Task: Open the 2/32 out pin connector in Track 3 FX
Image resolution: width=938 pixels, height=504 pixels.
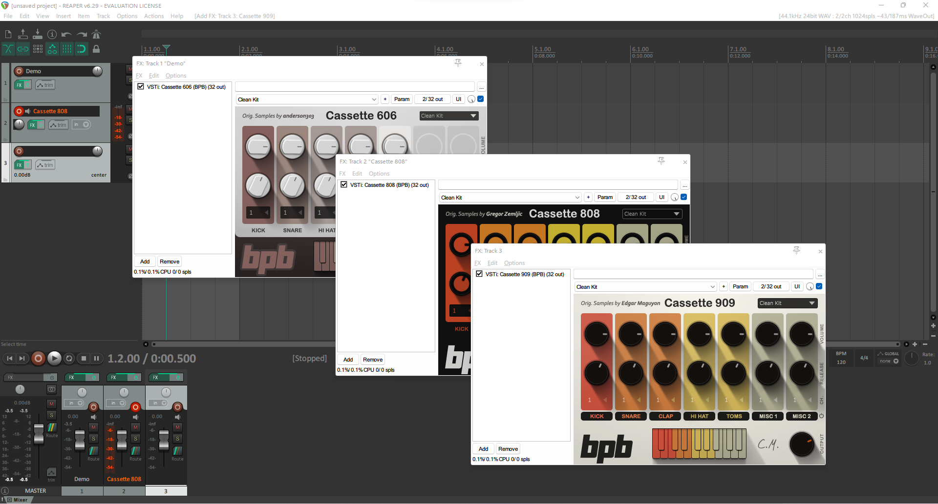Action: (771, 286)
